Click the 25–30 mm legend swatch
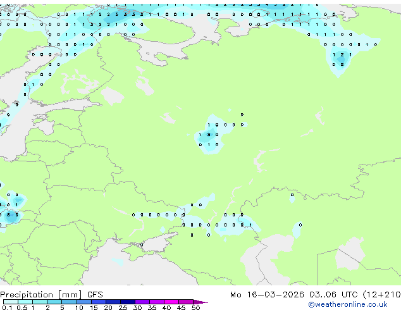The height and width of the screenshot is (310, 401). pos(128,302)
